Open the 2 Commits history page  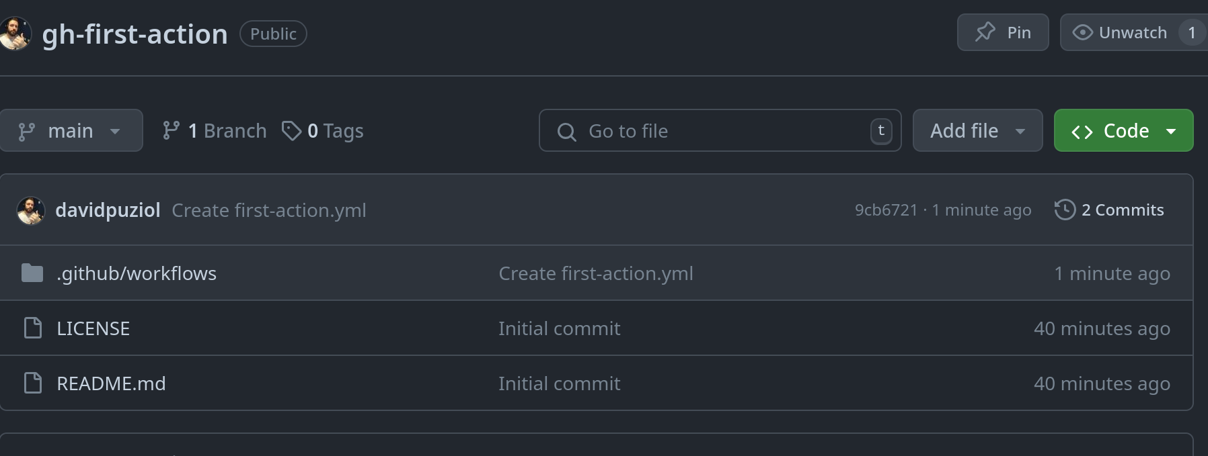[x=1122, y=210]
